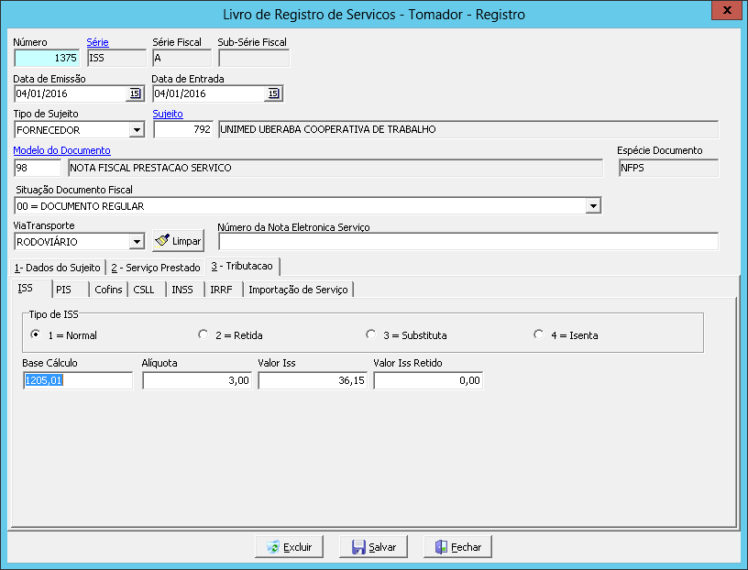Open the PIS sub-tab

(70, 290)
